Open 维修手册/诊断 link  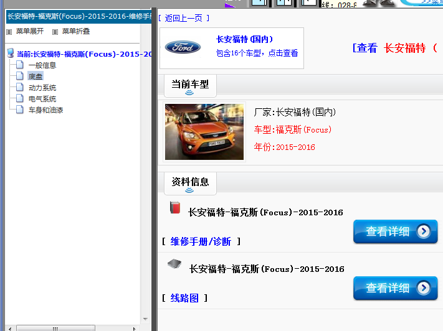(201, 241)
